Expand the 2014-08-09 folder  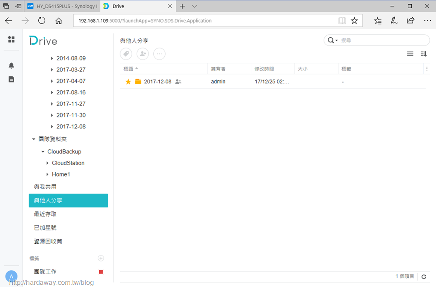52,58
